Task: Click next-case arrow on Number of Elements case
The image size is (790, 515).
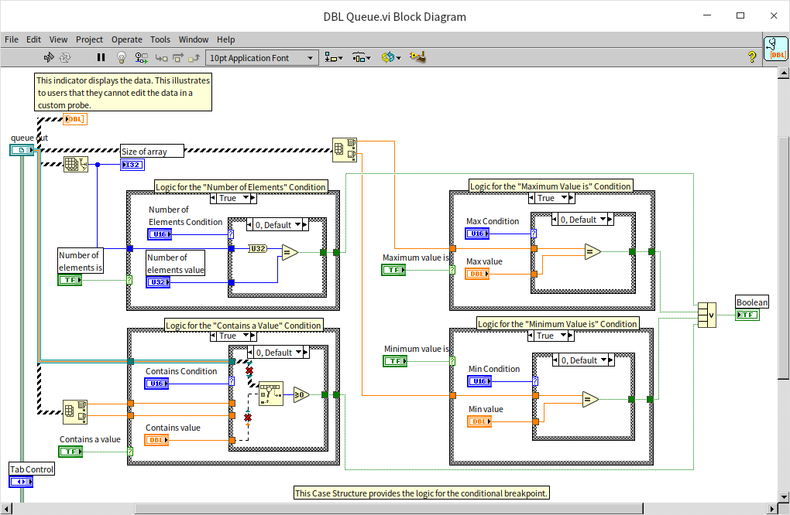Action: (x=252, y=198)
